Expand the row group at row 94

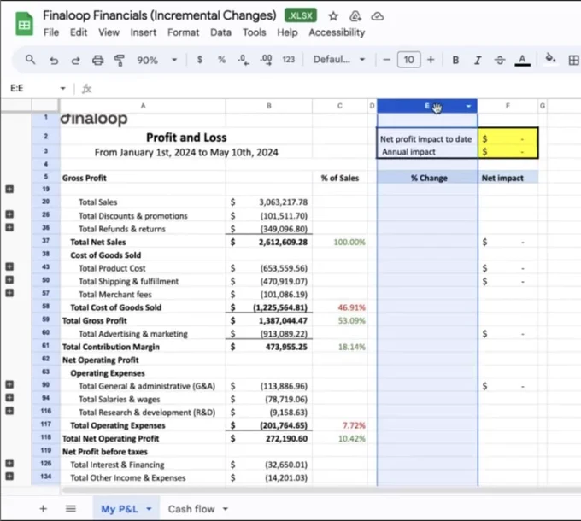point(9,398)
